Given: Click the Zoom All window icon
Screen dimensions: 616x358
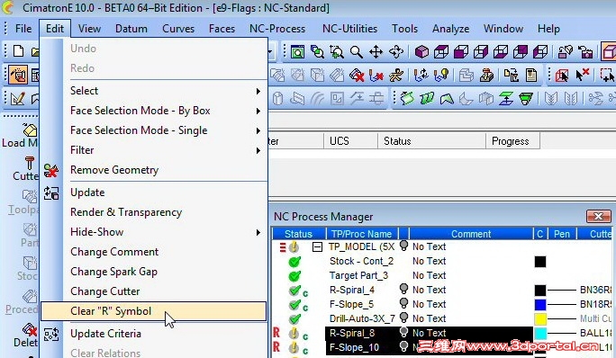Looking at the screenshot, I should pyautogui.click(x=297, y=52).
